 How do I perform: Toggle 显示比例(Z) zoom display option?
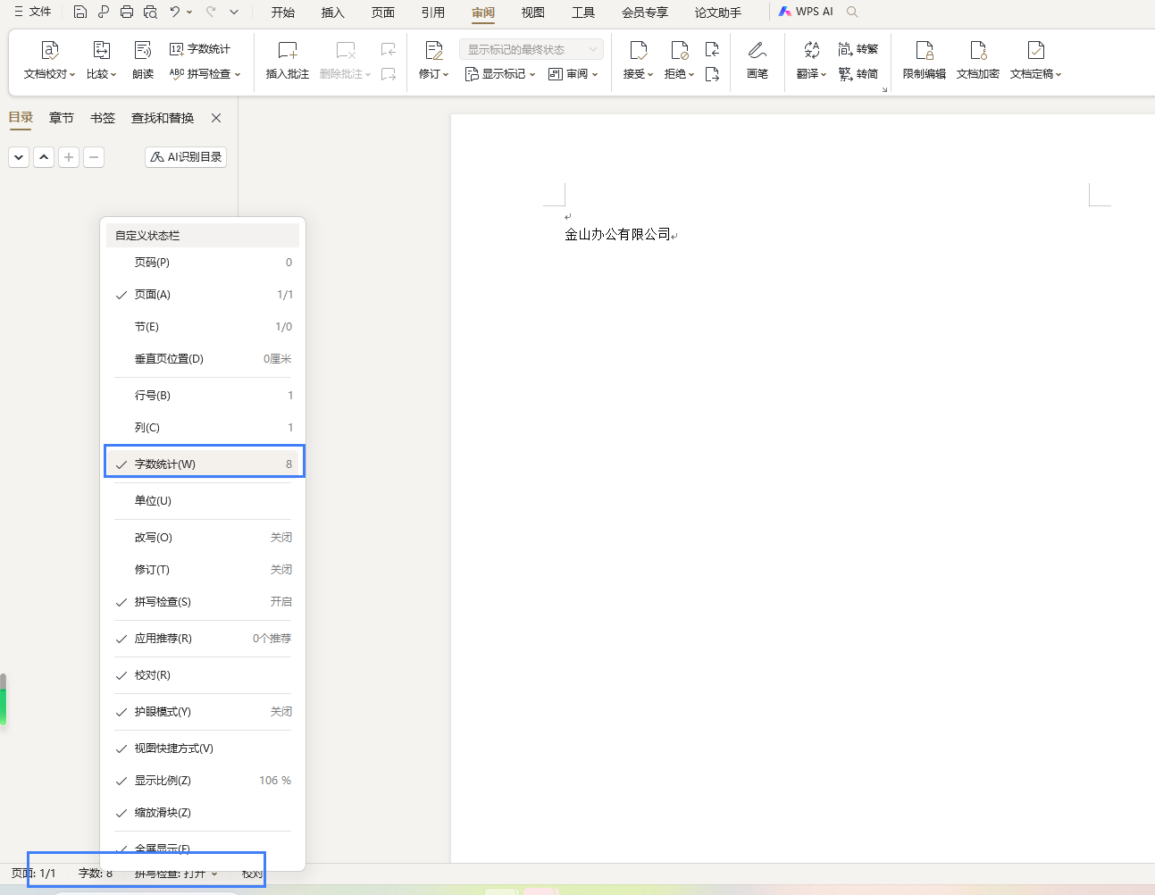click(x=204, y=781)
